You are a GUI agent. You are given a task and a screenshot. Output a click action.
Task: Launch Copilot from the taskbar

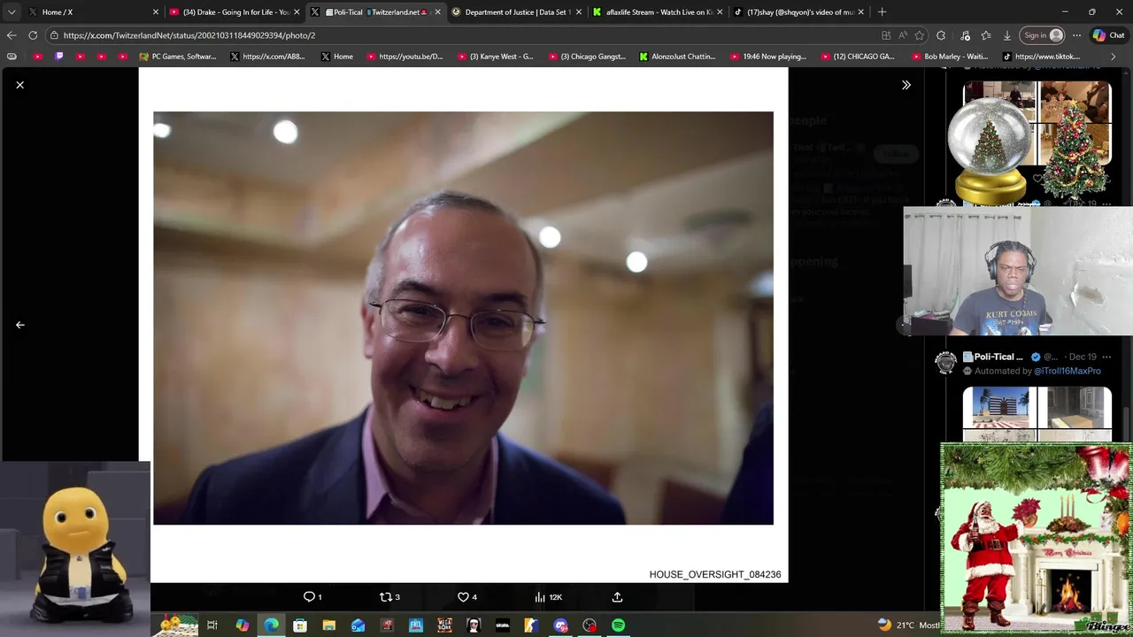(x=242, y=625)
